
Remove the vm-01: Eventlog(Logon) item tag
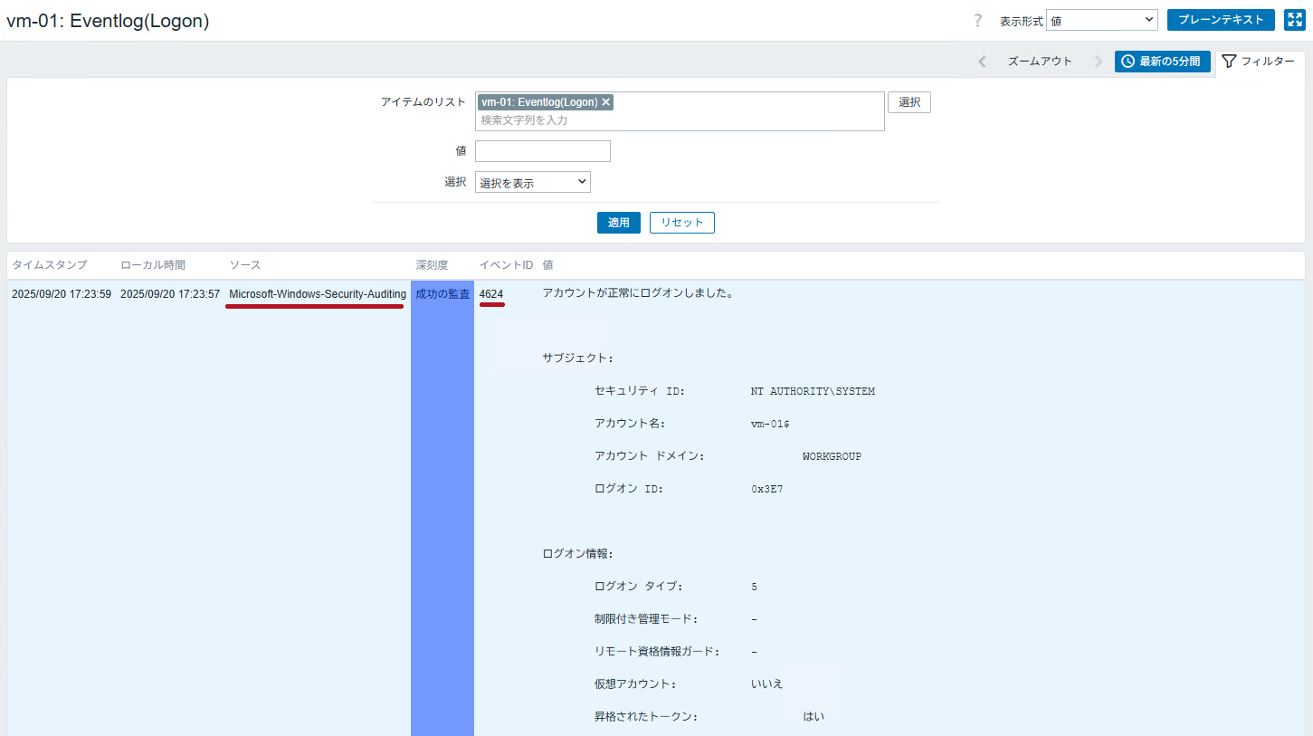pos(606,102)
